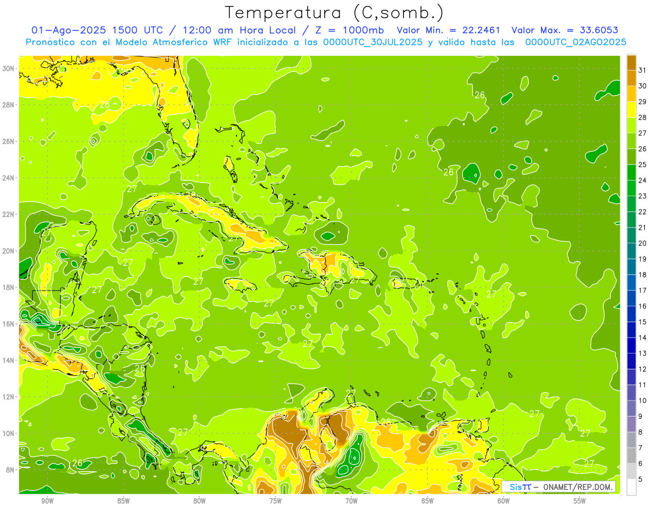This screenshot has height=508, width=657.
Task: Pick the legend band between 29 and 30
Action: pyautogui.click(x=631, y=94)
